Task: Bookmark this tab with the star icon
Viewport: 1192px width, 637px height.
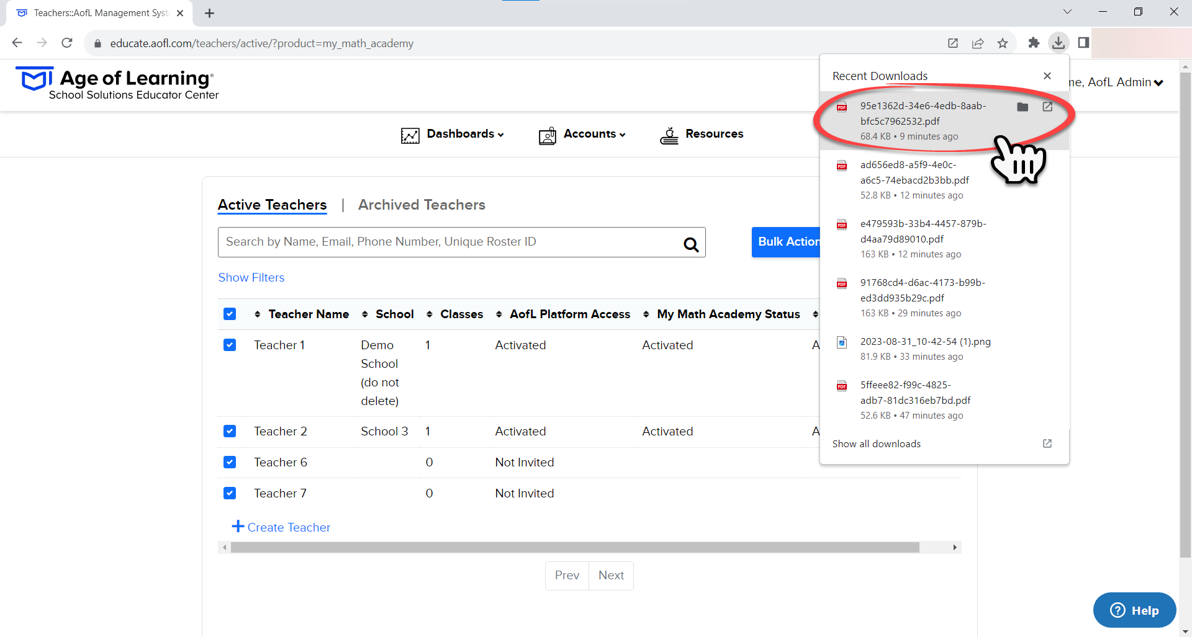Action: (x=1003, y=43)
